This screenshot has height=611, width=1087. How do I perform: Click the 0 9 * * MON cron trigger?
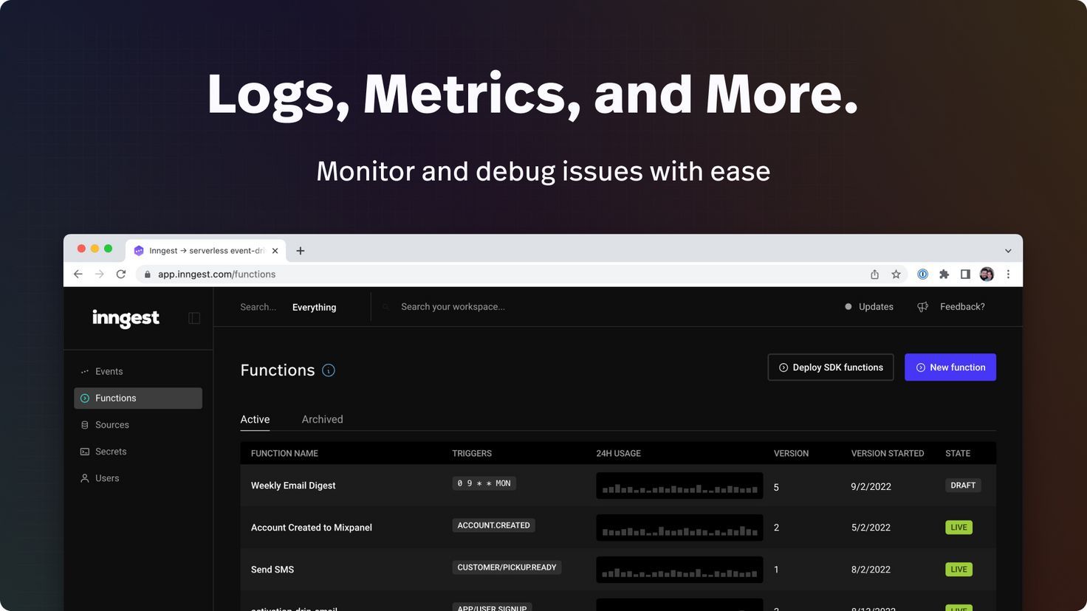point(484,483)
